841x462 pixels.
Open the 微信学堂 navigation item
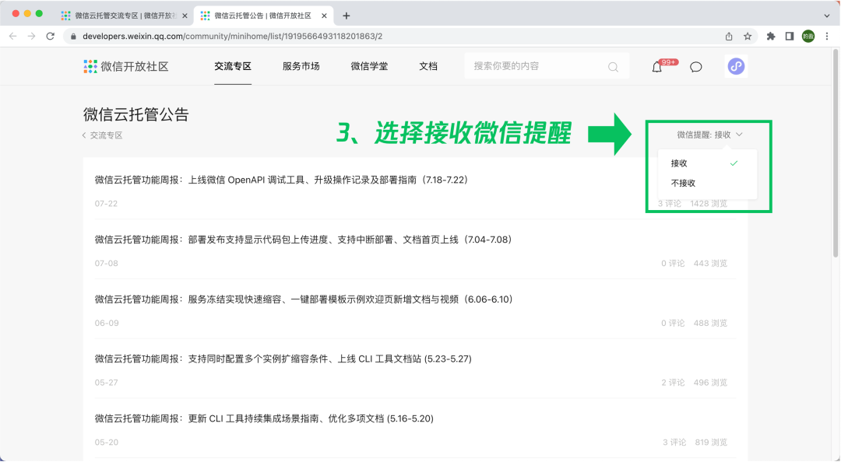(369, 66)
